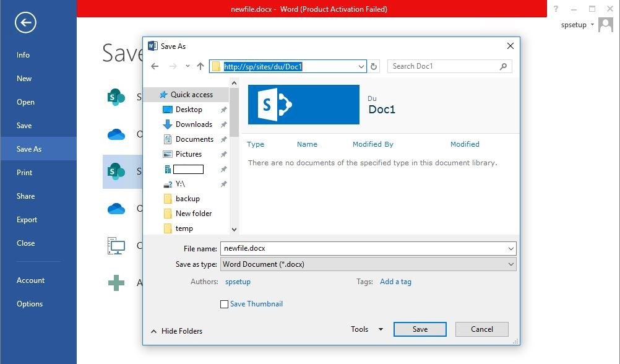This screenshot has height=364, width=620.
Task: Select the Pictures icon in navigation pane
Action: [168, 154]
